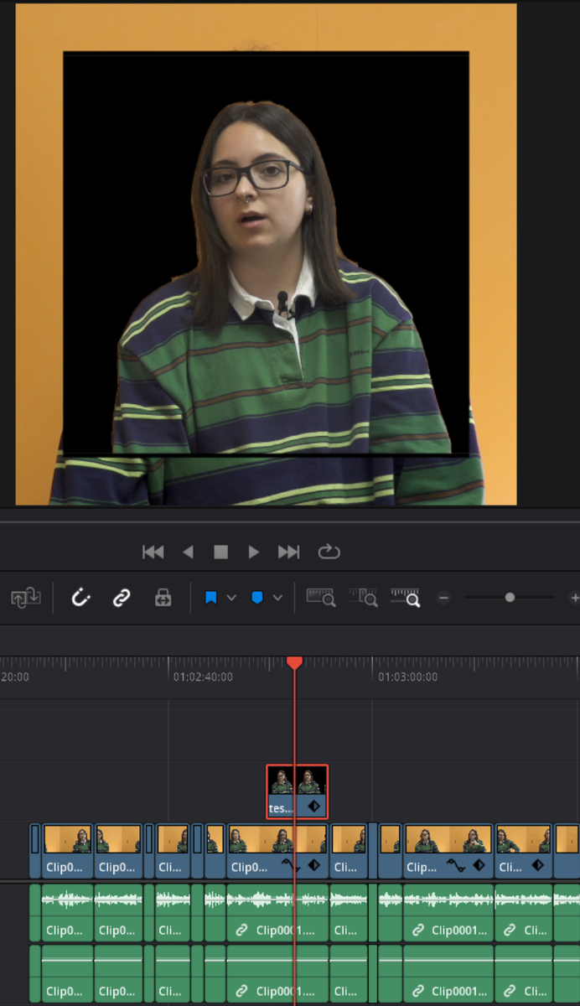Add a blue flag to clip
The width and height of the screenshot is (580, 1006).
211,598
